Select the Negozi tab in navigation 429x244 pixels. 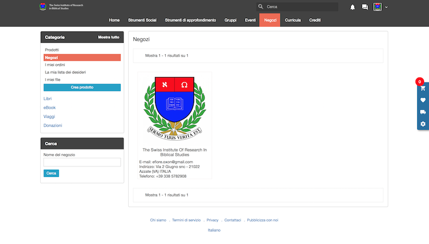(270, 20)
